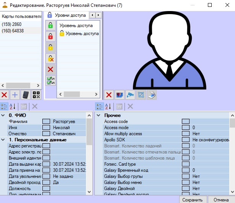Click the green lock access level icon
The height and width of the screenshot is (203, 235).
click(x=50, y=26)
